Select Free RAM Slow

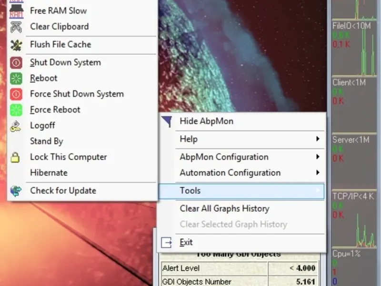click(82, 10)
